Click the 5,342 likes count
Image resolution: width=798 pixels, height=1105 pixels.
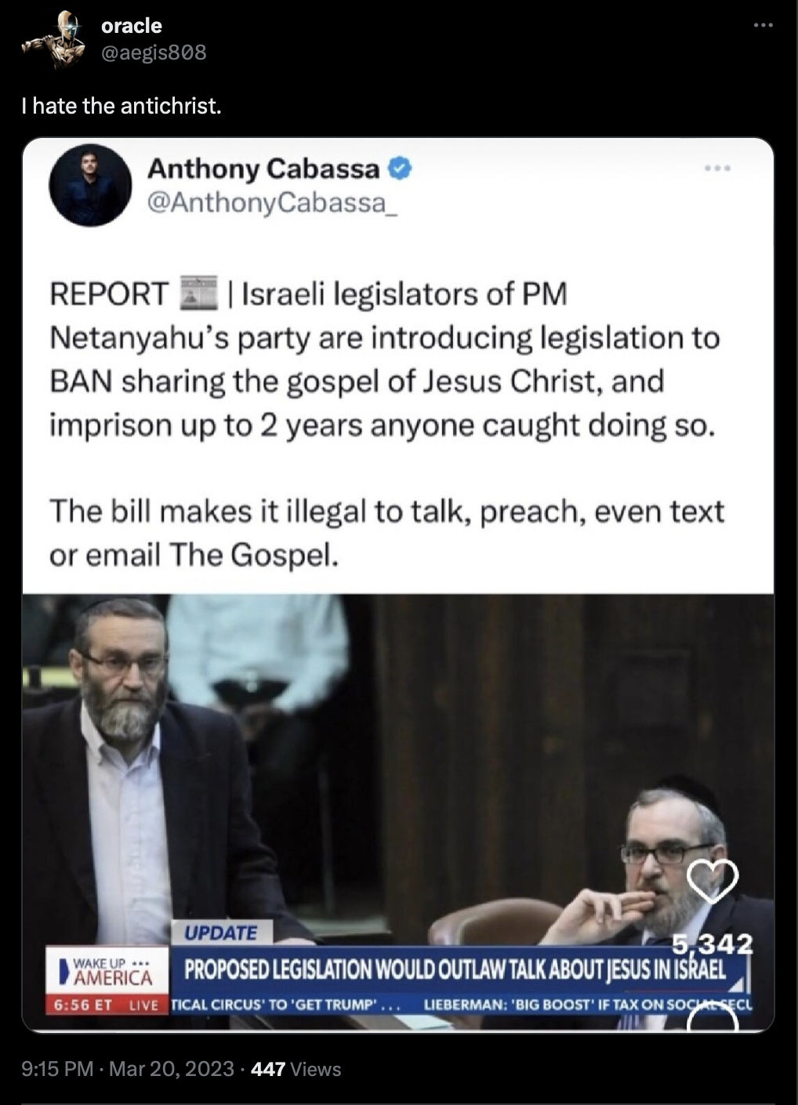(712, 944)
